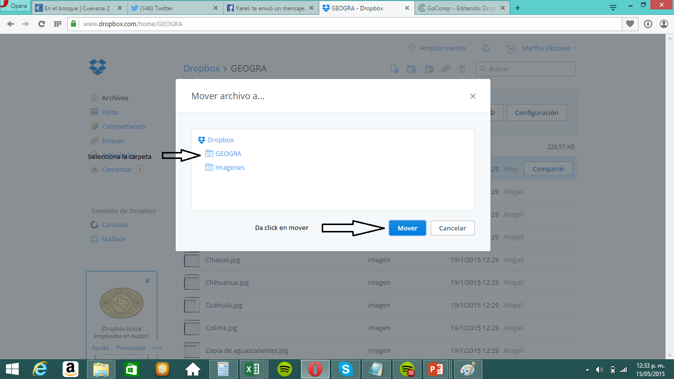The height and width of the screenshot is (379, 674).
Task: Open Comenzar in the sidebar
Action: (x=117, y=169)
